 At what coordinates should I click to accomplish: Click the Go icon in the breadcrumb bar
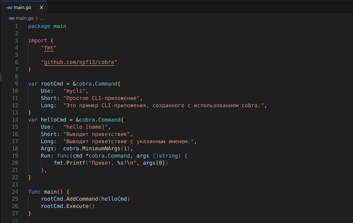point(12,18)
